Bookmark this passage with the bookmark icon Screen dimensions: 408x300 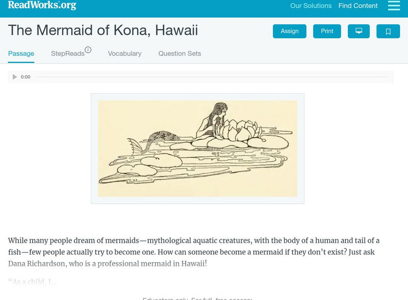388,31
